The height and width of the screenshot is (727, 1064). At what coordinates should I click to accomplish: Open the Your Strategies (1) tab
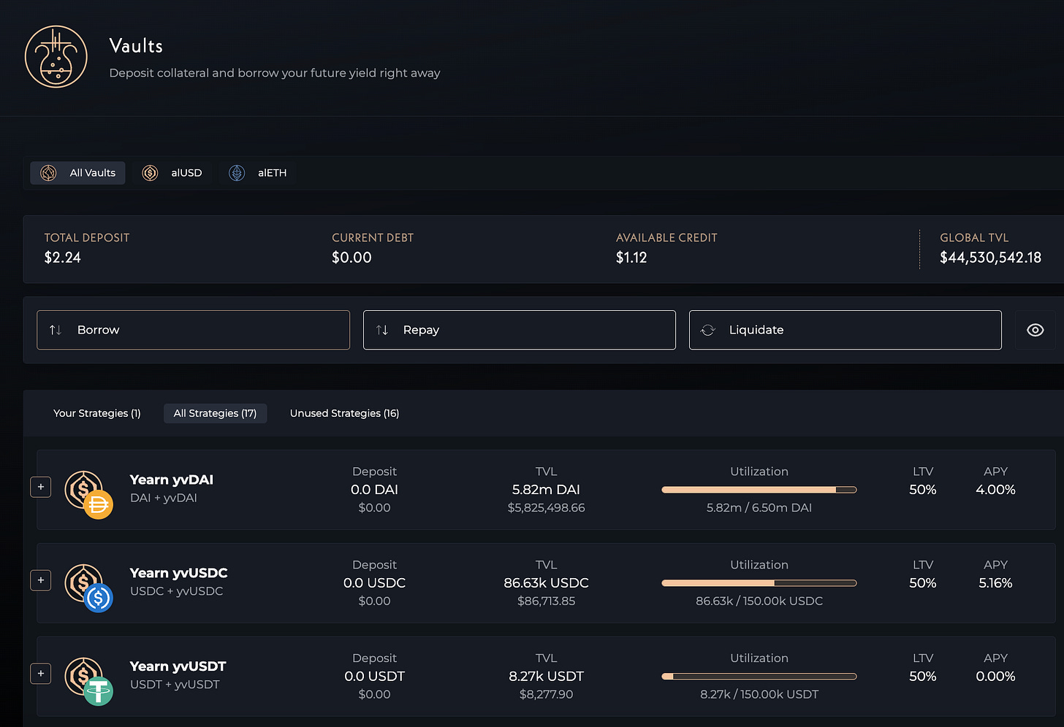pyautogui.click(x=97, y=413)
